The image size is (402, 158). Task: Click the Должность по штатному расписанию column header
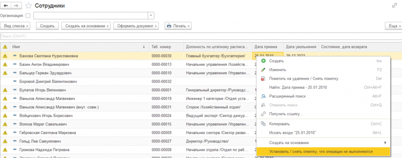coord(217,47)
